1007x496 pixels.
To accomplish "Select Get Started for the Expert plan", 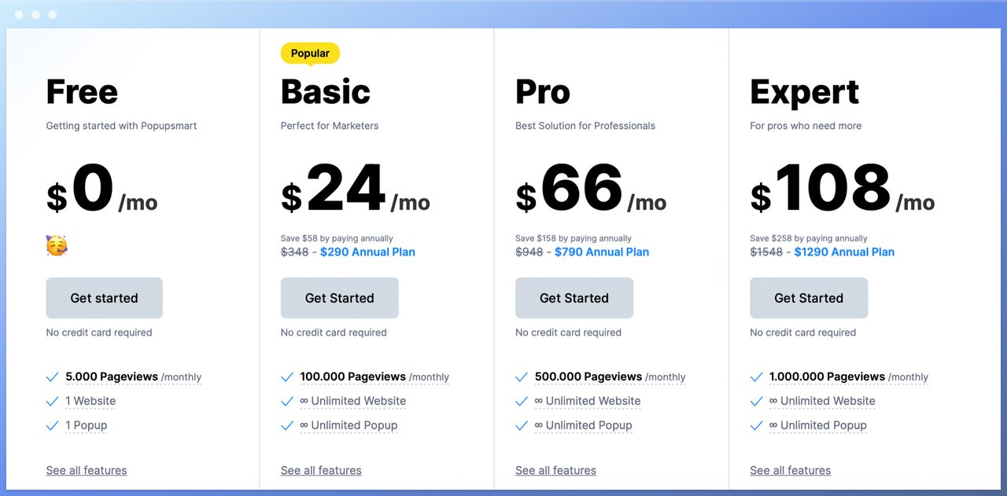I will (x=808, y=298).
